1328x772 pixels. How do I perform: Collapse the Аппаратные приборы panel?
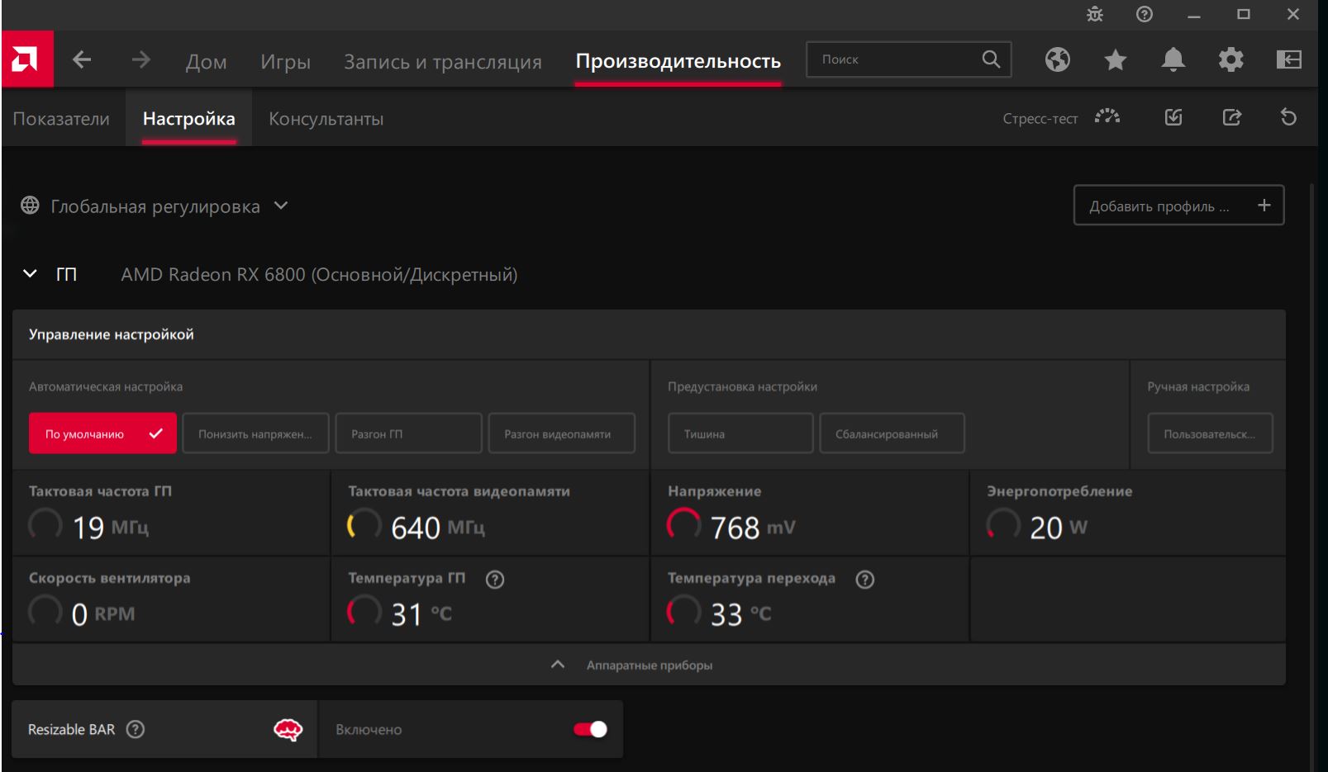(649, 665)
